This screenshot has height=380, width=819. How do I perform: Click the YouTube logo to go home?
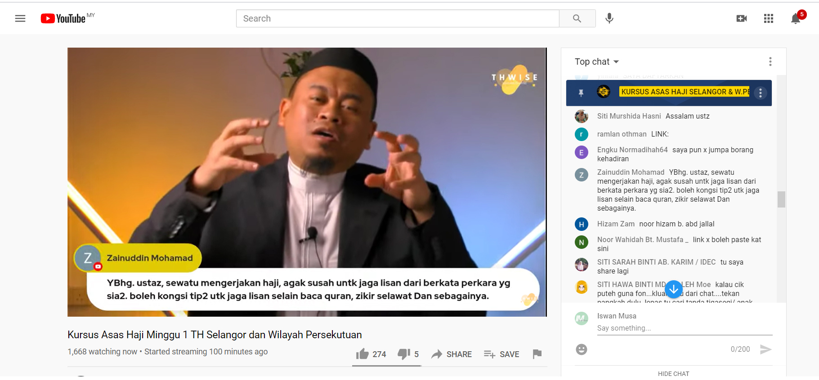tap(63, 18)
